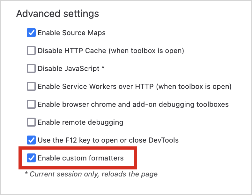The width and height of the screenshot is (252, 195).
Task: Click the 'Enable custom formatters' label text
Action: [80, 158]
